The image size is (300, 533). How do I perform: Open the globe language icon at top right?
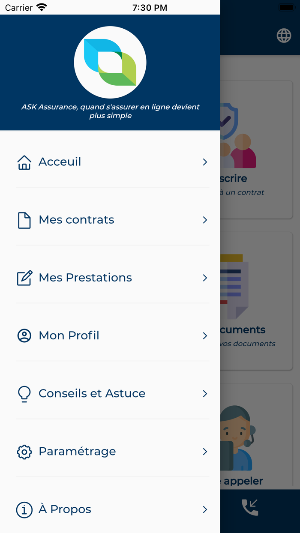pyautogui.click(x=283, y=36)
